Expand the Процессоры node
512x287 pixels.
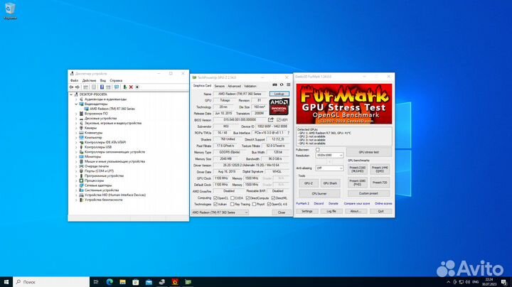pyautogui.click(x=76, y=180)
